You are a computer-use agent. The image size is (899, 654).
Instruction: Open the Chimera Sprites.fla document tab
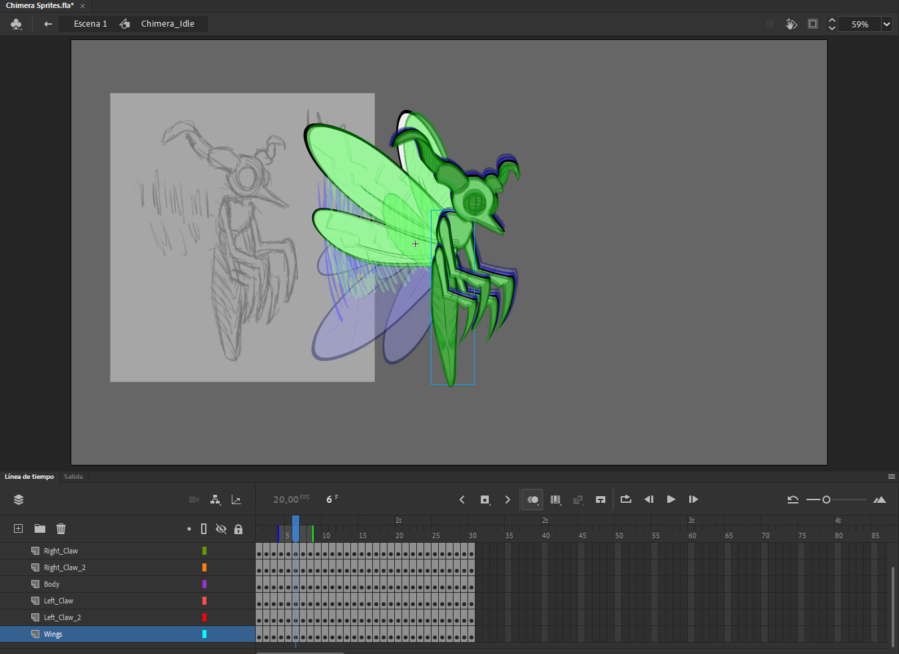tap(41, 5)
